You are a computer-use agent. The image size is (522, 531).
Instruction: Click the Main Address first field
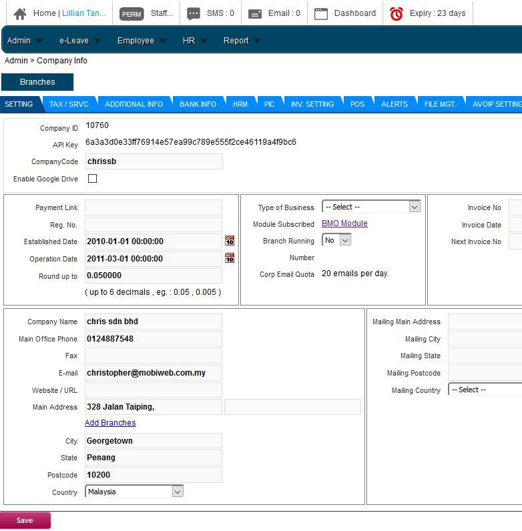click(x=154, y=407)
